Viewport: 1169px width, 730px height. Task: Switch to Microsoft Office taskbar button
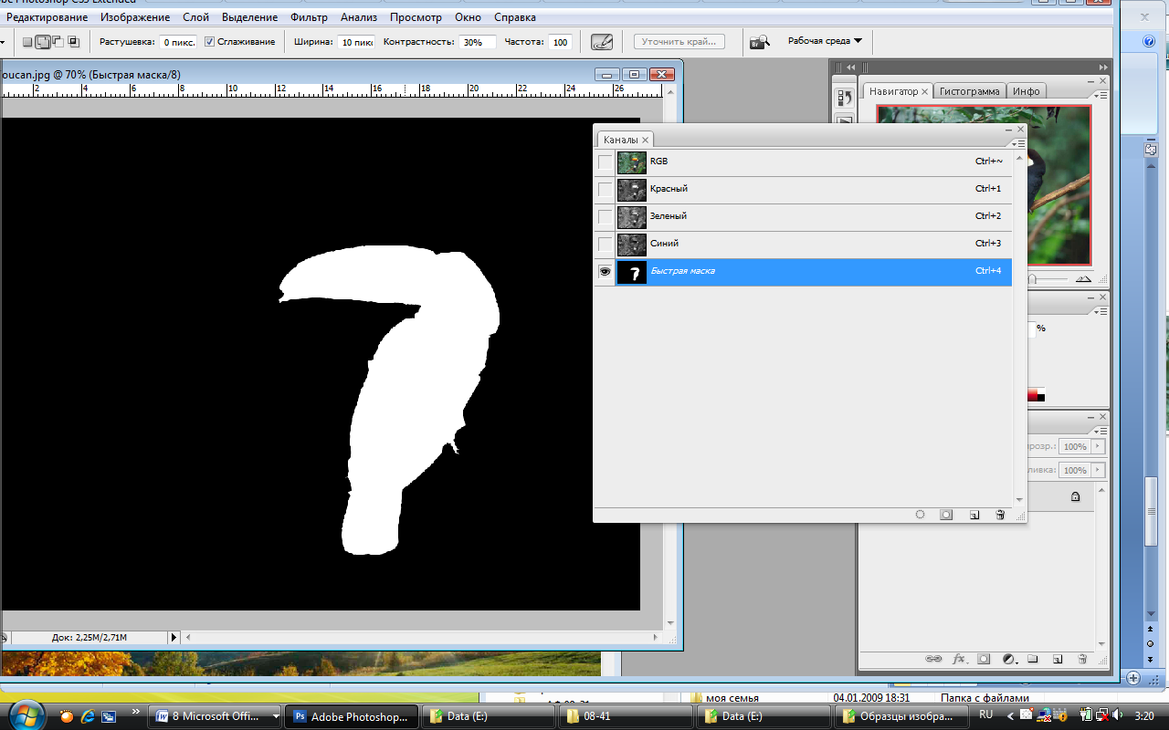coord(216,716)
